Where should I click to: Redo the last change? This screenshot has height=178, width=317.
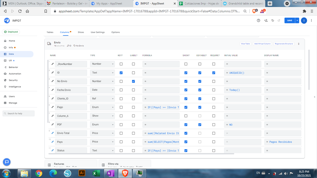(x=279, y=20)
